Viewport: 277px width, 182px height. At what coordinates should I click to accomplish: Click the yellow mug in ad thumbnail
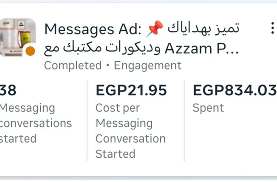25,39
